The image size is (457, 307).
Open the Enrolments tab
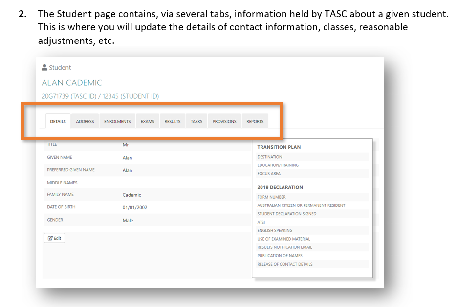click(117, 122)
